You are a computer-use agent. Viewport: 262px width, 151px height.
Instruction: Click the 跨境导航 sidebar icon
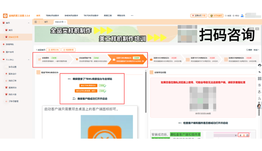[x=3, y=44]
